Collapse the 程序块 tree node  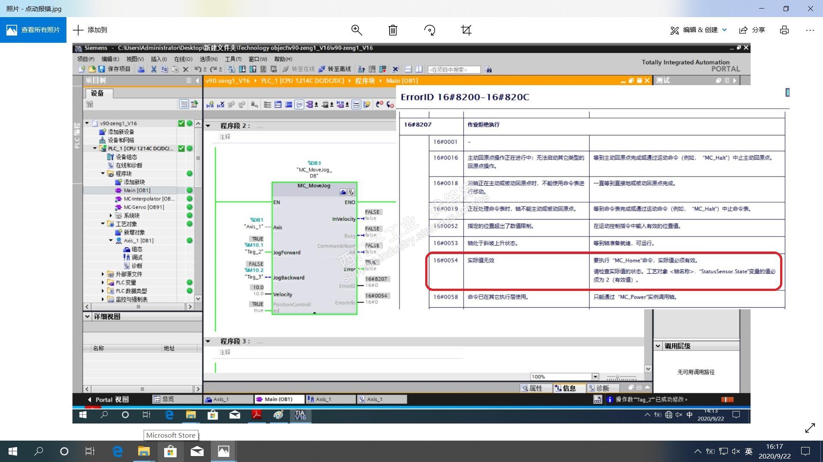tap(103, 174)
